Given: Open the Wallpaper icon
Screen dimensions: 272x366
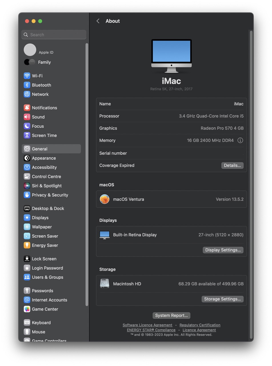Looking at the screenshot, I should (x=27, y=227).
